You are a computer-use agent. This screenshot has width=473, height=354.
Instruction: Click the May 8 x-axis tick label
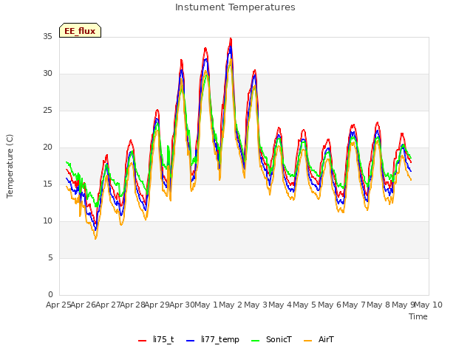click(x=378, y=305)
